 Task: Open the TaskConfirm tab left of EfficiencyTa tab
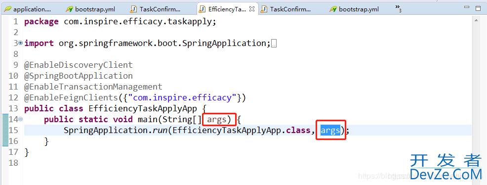[x=156, y=9]
